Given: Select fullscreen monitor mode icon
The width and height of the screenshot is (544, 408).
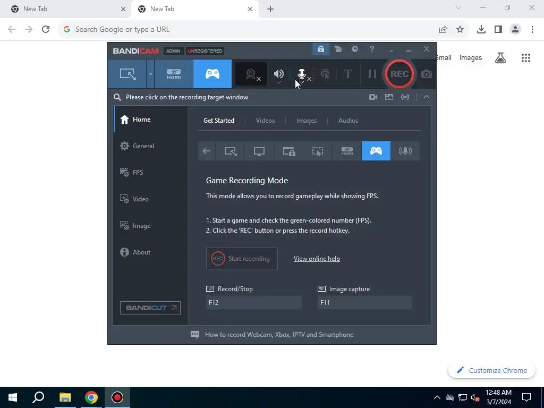Looking at the screenshot, I should (x=259, y=151).
